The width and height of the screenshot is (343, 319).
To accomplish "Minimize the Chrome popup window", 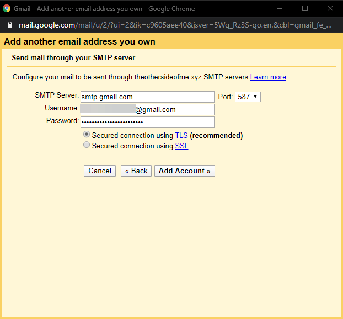I will coord(280,8).
